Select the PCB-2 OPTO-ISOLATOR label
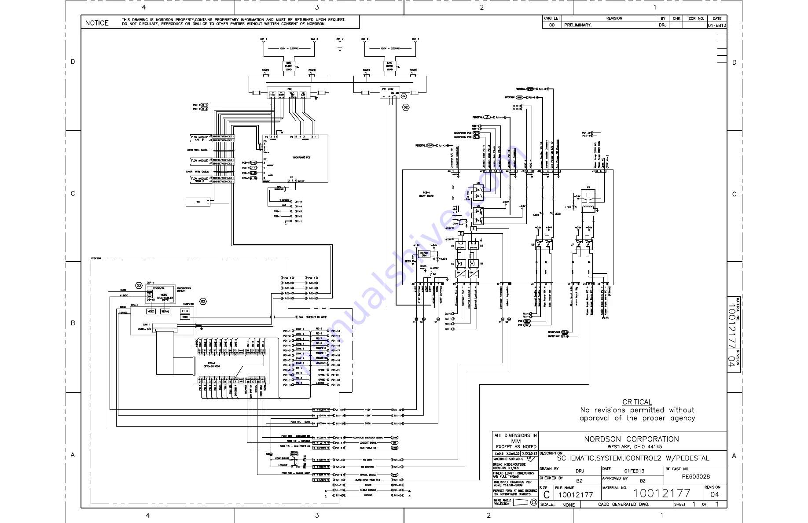This screenshot has height=523, width=808. (x=212, y=365)
